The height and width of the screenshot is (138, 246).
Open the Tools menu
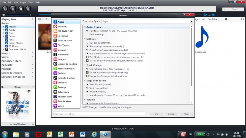pos(31,2)
